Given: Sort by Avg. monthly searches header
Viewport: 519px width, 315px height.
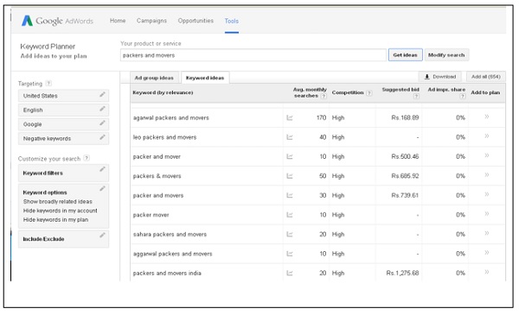Looking at the screenshot, I should click(310, 93).
